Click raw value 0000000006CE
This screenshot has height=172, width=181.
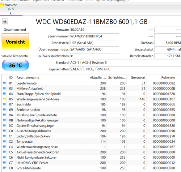tap(164, 104)
